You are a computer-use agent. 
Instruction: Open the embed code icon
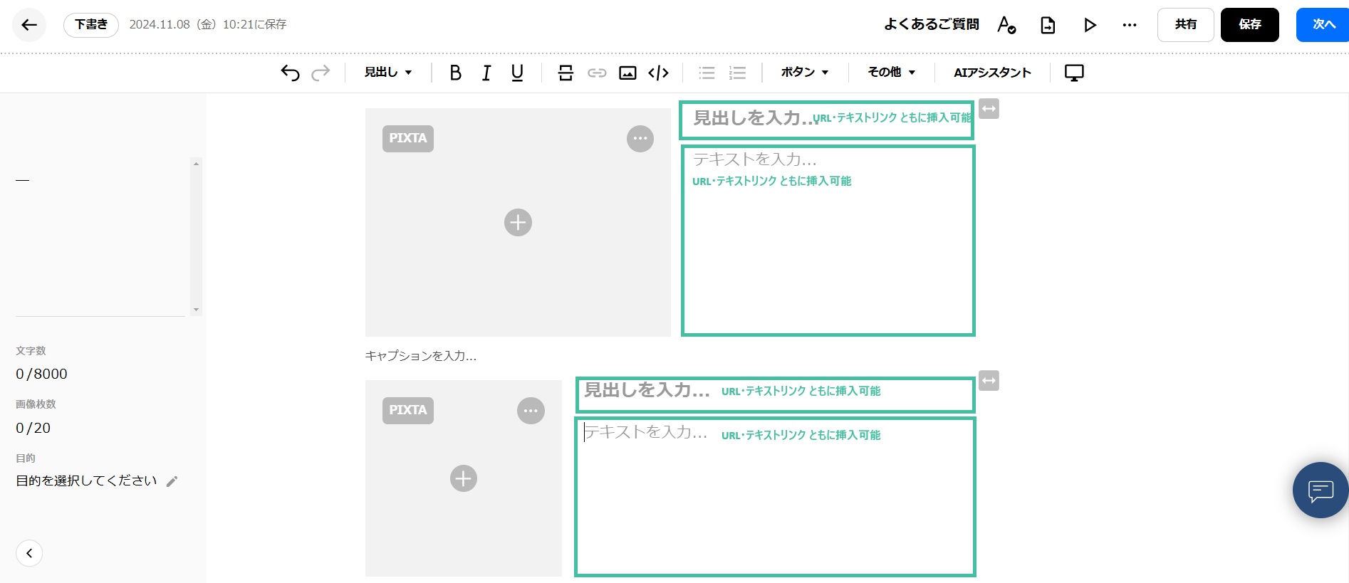(658, 73)
